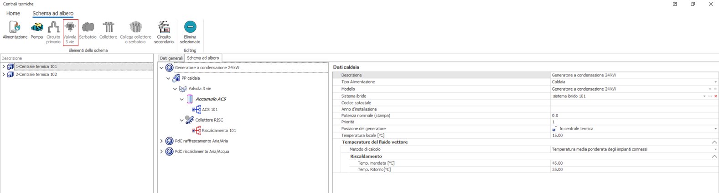Select the ACS 101 tree item

tap(210, 110)
